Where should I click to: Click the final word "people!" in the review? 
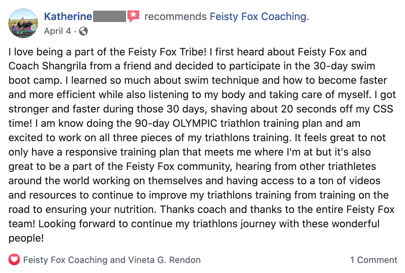coord(26,239)
